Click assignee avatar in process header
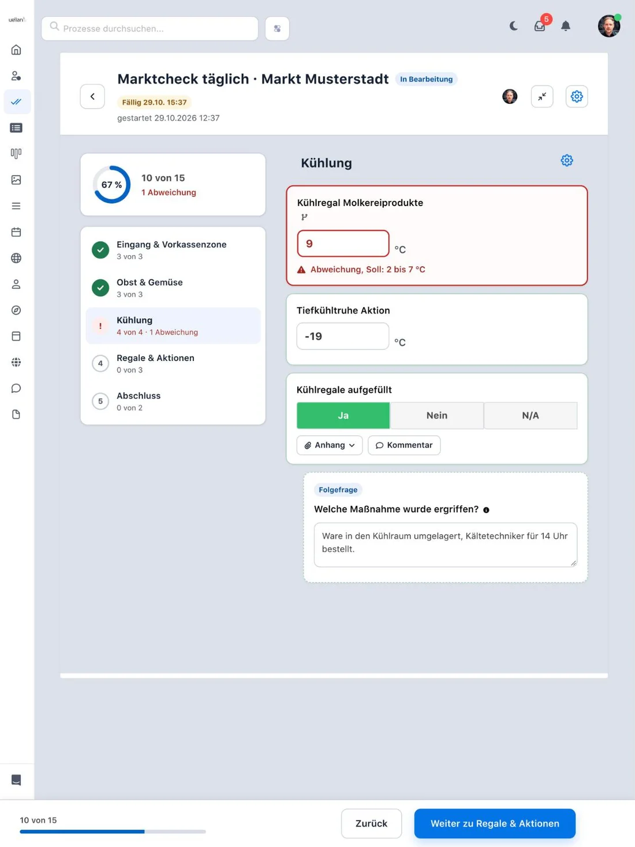 pos(510,96)
